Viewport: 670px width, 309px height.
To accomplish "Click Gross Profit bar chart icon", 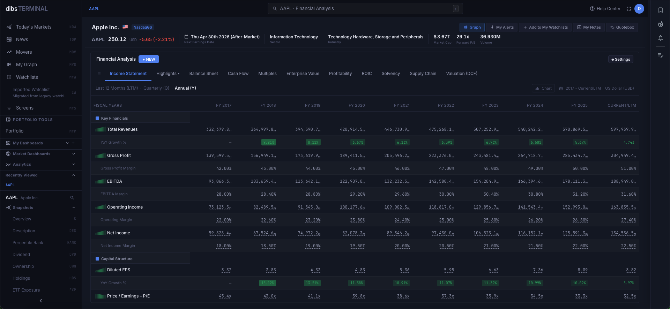I will pyautogui.click(x=100, y=156).
